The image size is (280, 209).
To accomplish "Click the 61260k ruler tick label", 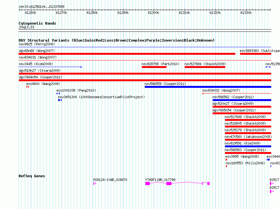I will tap(31, 13).
